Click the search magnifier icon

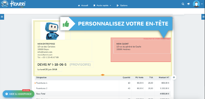point(183,4)
